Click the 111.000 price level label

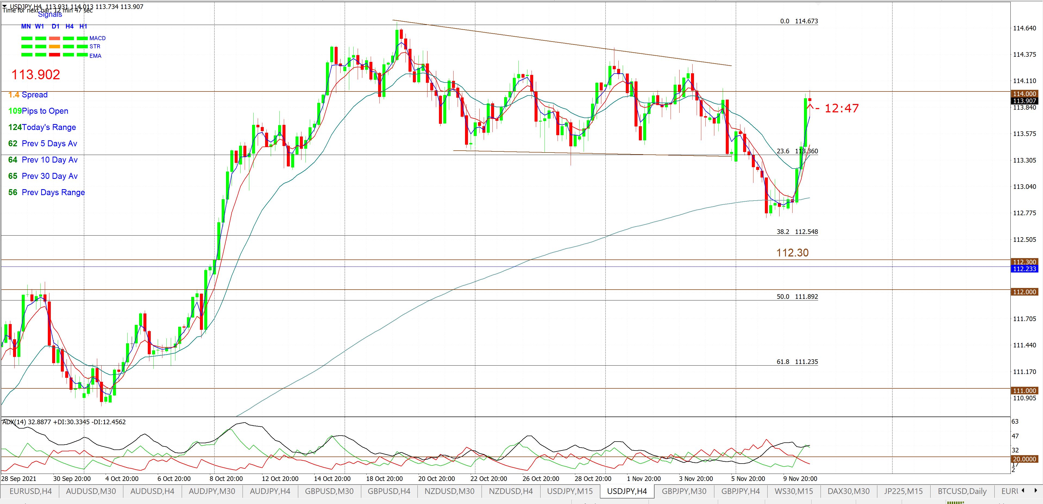coord(1024,391)
